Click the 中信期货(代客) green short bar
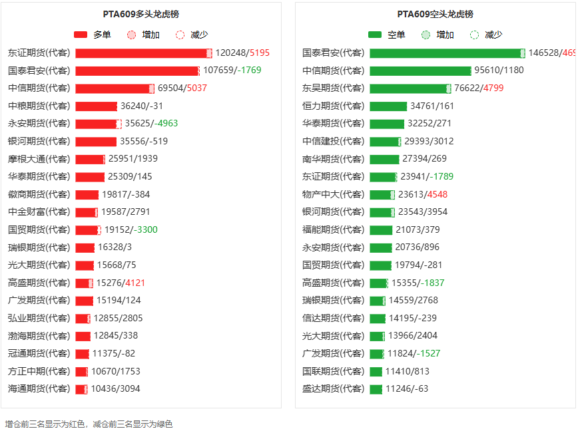The height and width of the screenshot is (435, 578). (x=421, y=71)
